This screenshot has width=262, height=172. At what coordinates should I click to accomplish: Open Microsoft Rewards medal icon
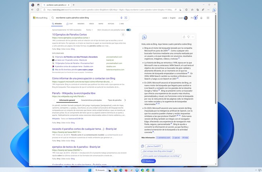coord(195,18)
